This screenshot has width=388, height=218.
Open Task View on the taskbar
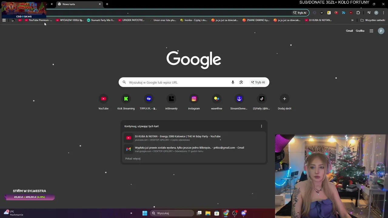tap(199, 213)
